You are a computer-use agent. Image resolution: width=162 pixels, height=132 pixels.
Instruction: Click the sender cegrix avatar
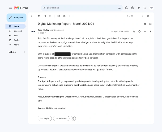point(33,31)
